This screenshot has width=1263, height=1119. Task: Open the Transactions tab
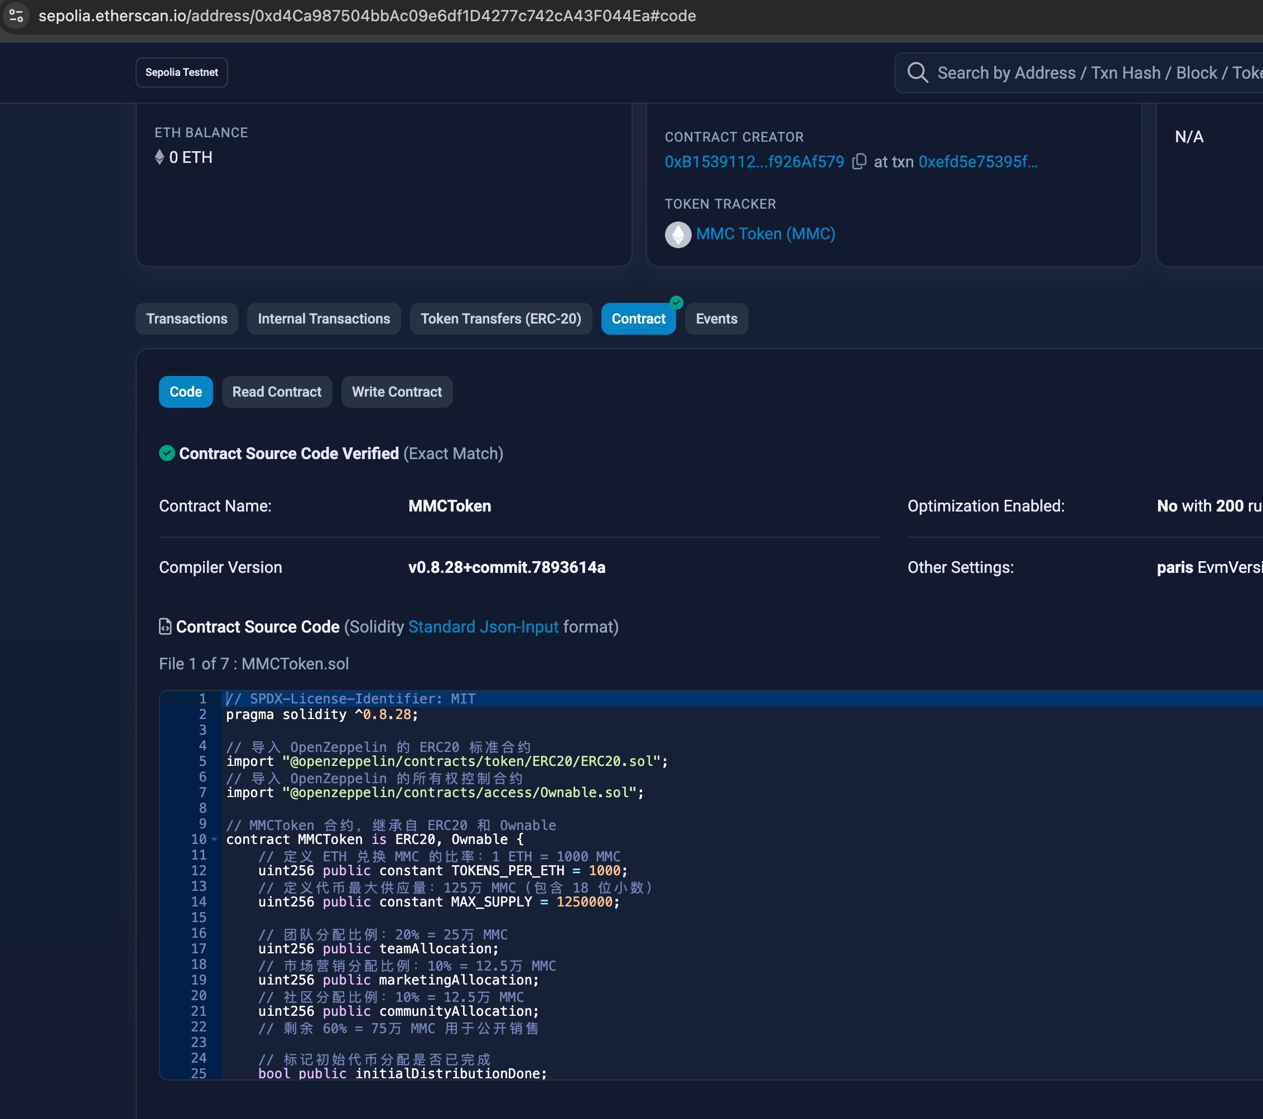point(187,319)
